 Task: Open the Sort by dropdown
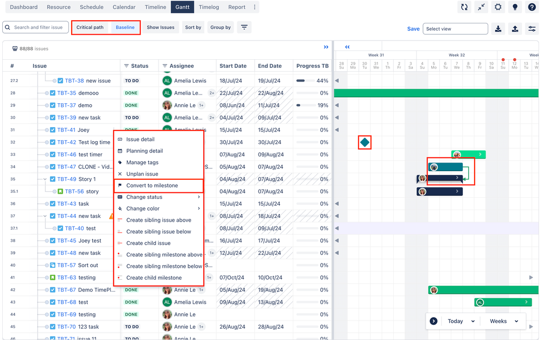point(193,27)
